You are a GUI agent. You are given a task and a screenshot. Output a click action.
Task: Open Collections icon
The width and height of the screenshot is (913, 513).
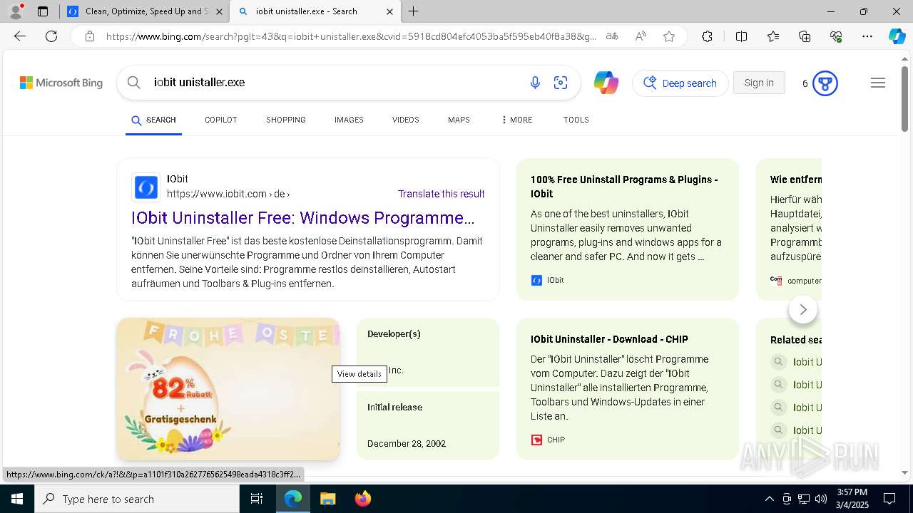point(805,36)
